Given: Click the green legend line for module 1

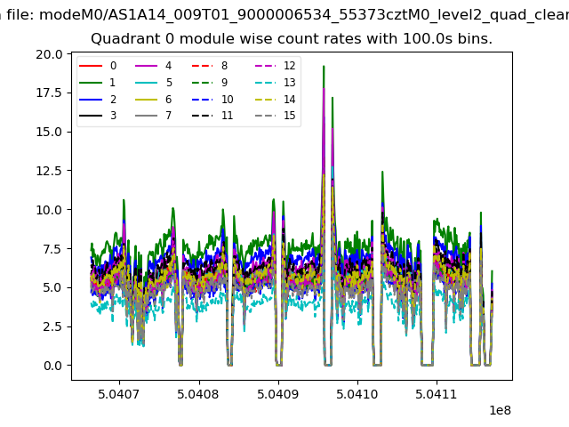Looking at the screenshot, I should (x=91, y=83).
